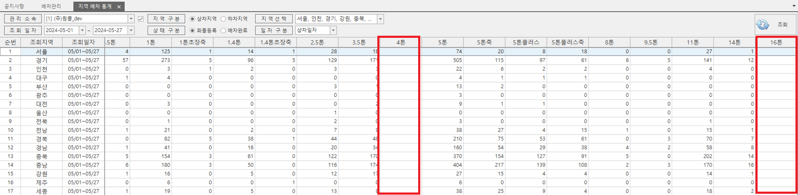The image size is (798, 195).
Task: Select the 상차지역 radio button
Action: click(193, 19)
